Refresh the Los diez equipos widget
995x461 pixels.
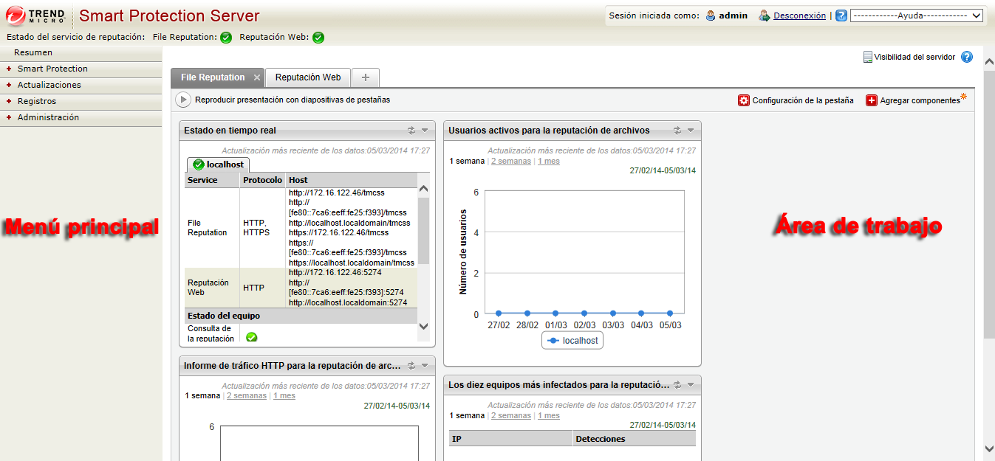677,384
